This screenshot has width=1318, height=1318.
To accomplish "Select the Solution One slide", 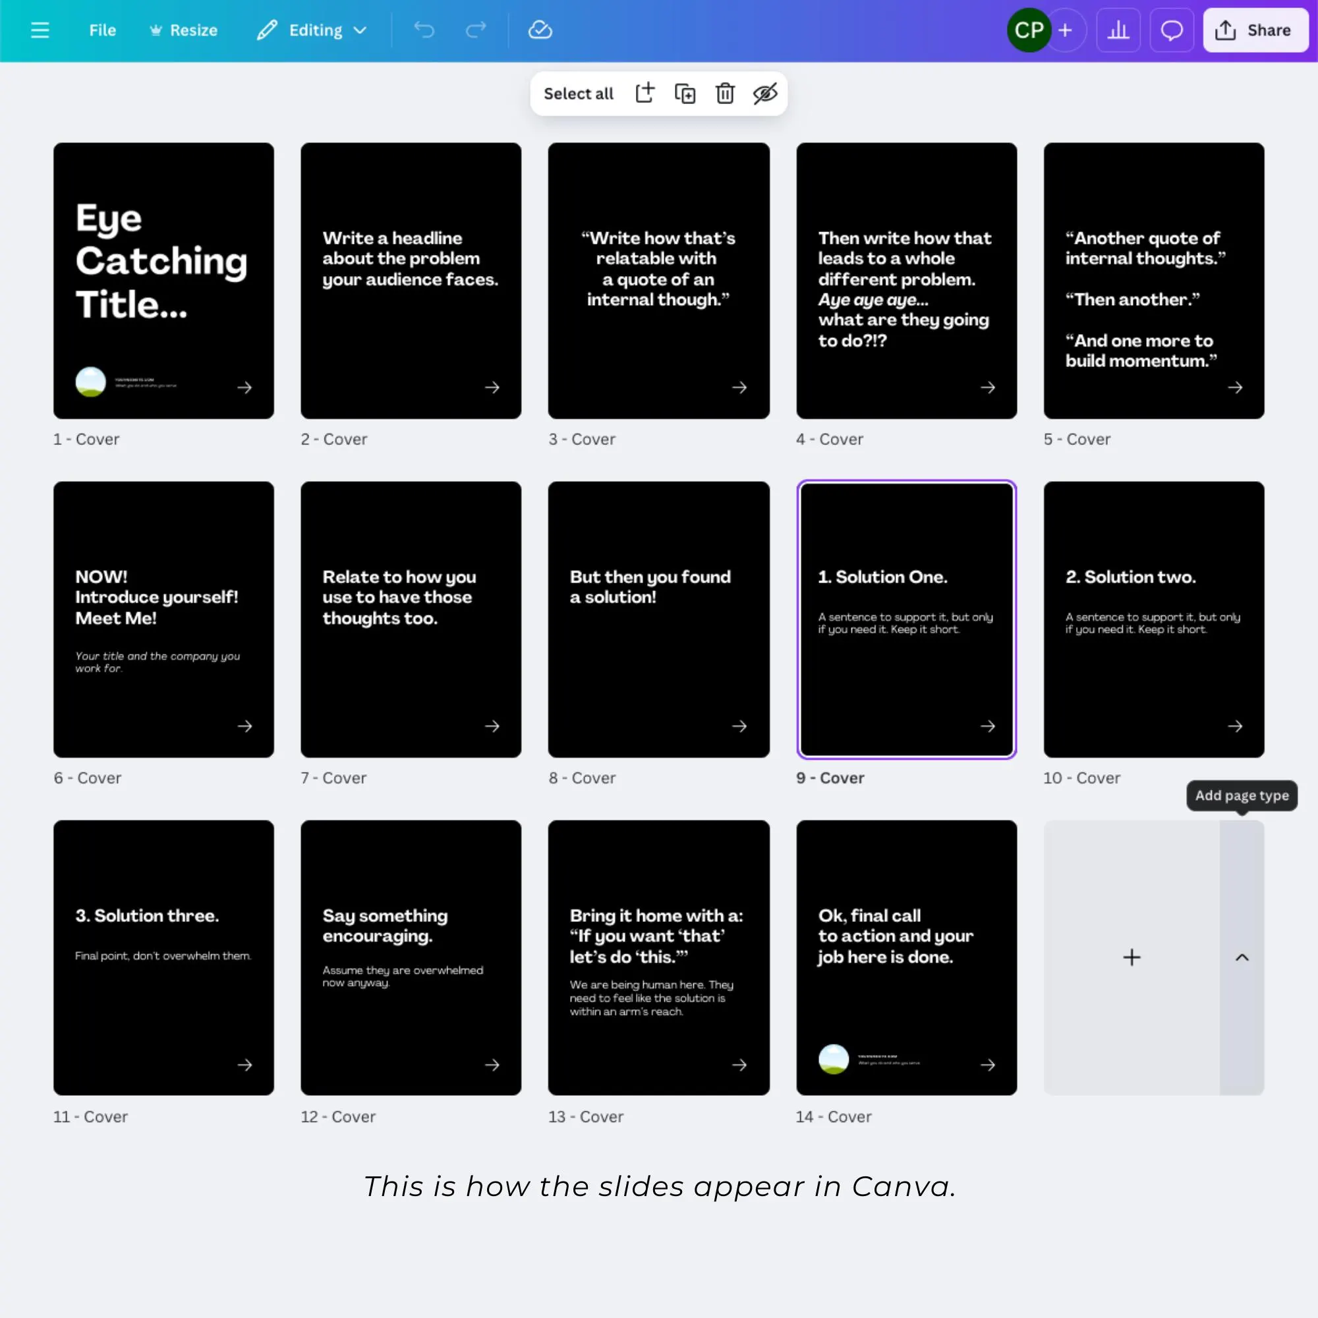I will pyautogui.click(x=907, y=619).
